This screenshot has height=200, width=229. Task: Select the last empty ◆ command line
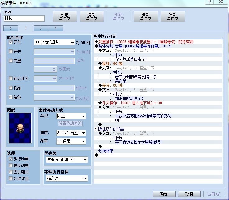pos(158,155)
